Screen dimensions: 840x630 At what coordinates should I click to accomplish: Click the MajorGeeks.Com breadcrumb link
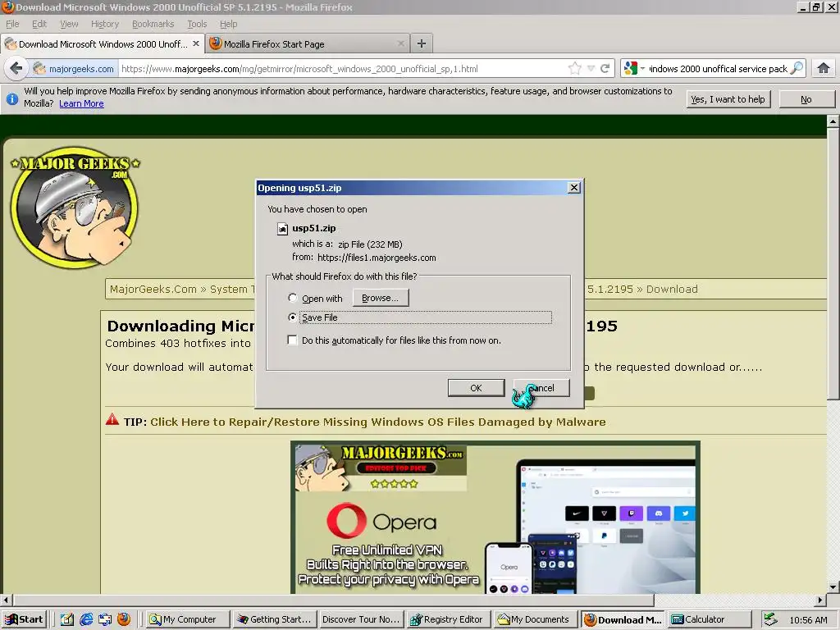pyautogui.click(x=153, y=290)
